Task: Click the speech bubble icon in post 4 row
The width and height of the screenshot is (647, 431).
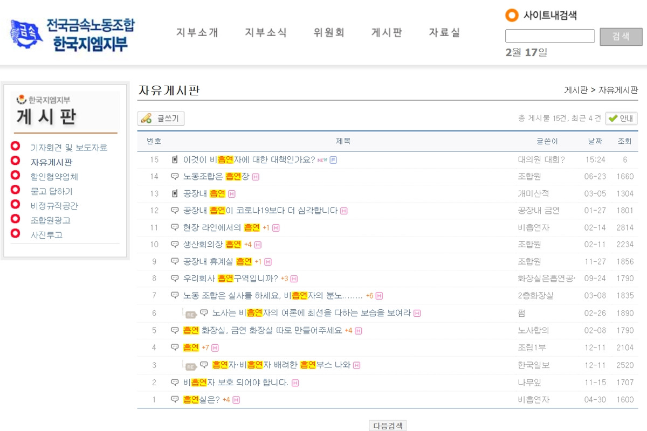Action: tap(175, 347)
